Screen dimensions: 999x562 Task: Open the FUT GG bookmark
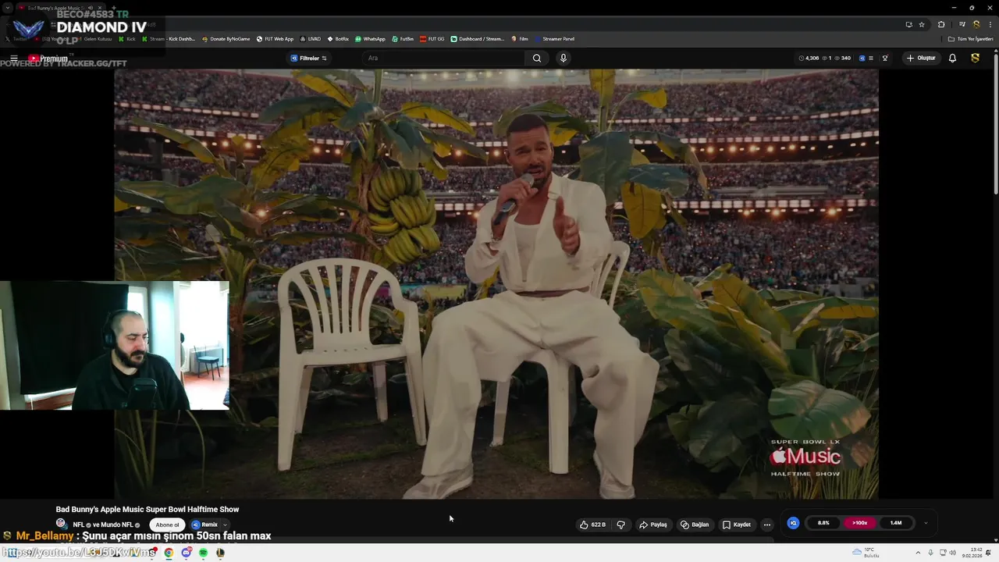coord(432,38)
